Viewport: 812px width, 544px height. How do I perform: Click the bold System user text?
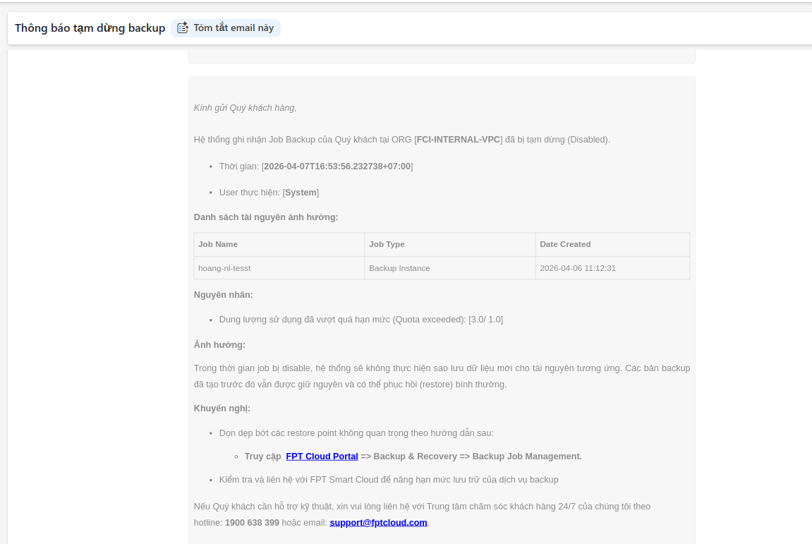point(301,193)
